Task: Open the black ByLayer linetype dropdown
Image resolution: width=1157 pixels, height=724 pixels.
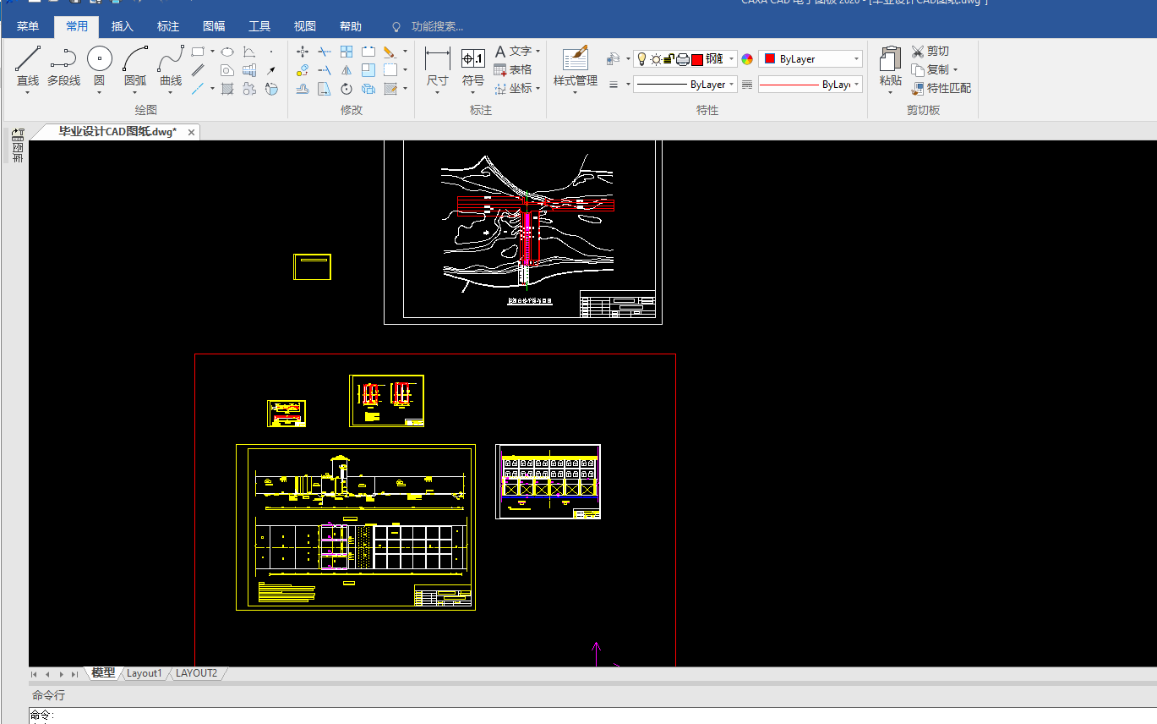Action: coord(731,85)
